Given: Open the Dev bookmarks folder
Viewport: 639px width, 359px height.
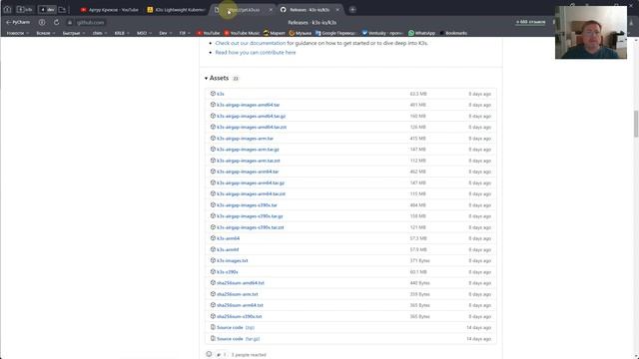Looking at the screenshot, I should [165, 33].
